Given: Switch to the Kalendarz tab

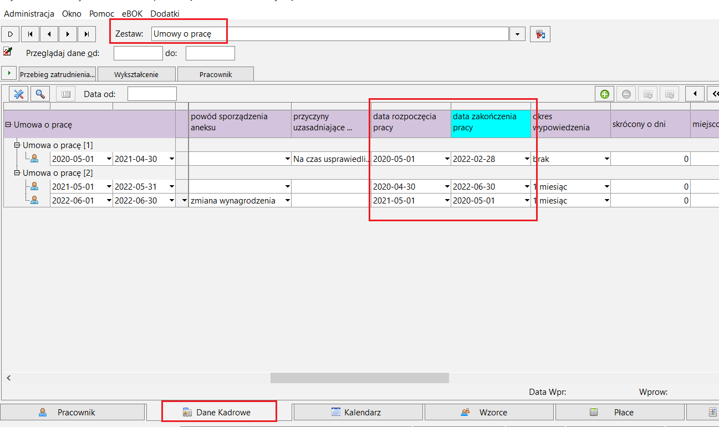Looking at the screenshot, I should point(358,412).
